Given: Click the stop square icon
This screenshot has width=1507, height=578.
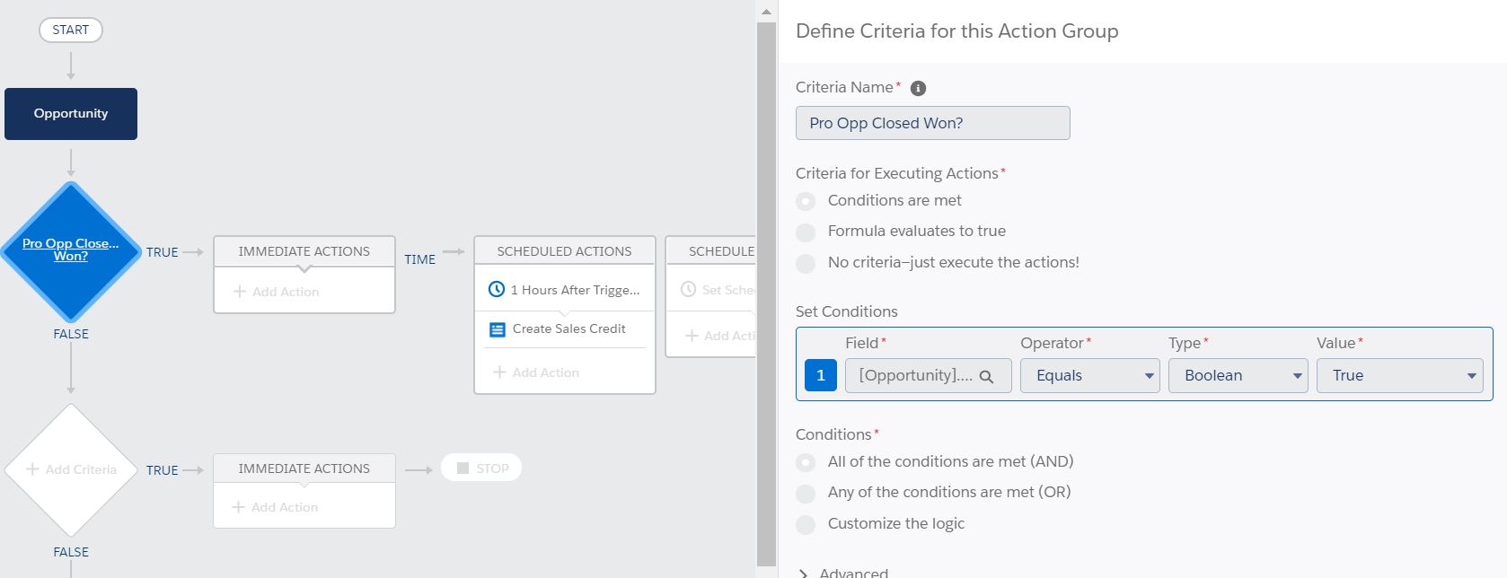Looking at the screenshot, I should (x=463, y=469).
